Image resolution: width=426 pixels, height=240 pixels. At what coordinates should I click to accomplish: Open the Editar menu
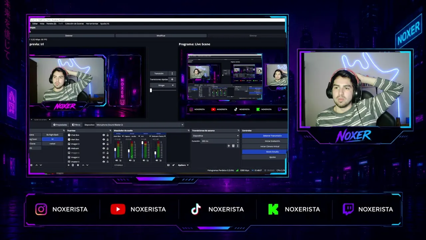[35, 24]
